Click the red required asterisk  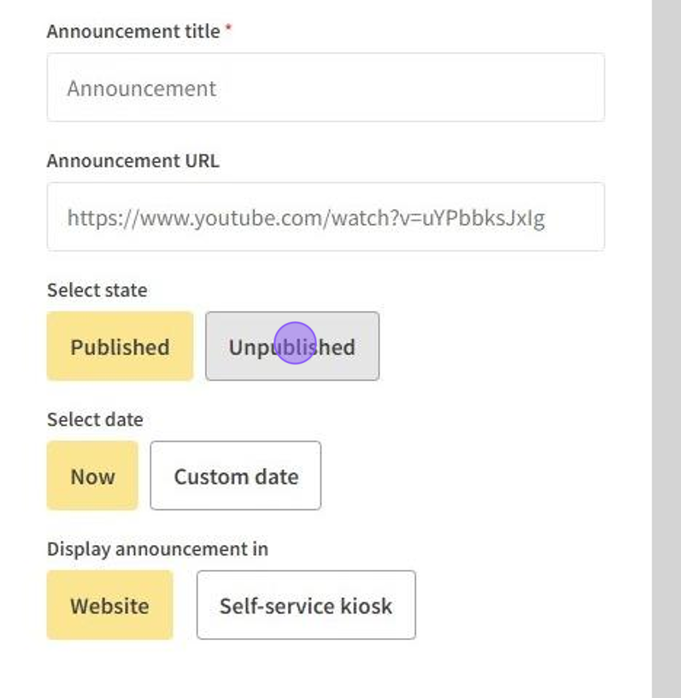tap(229, 30)
